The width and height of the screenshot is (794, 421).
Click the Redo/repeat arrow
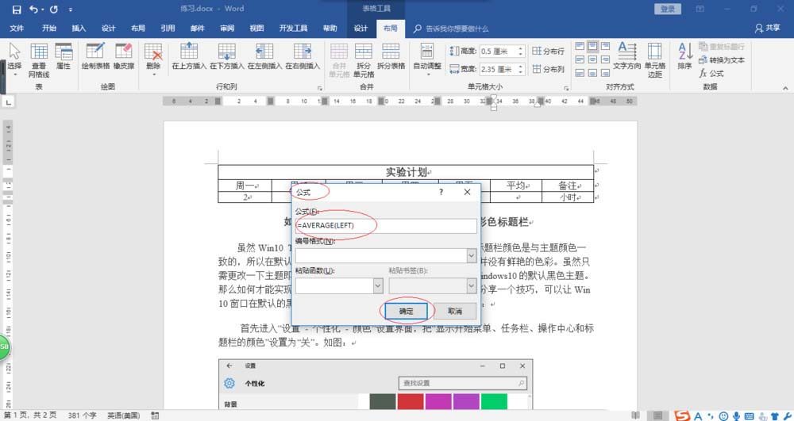click(x=54, y=9)
